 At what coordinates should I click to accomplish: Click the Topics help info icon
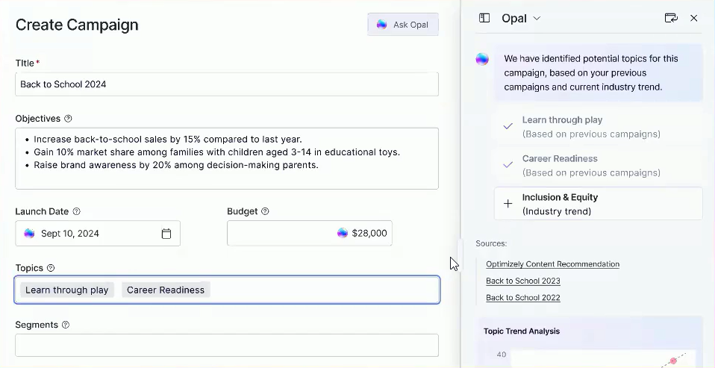click(x=51, y=268)
